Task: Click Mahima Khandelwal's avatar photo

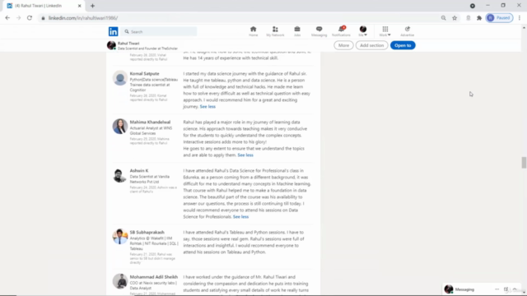Action: coord(120,126)
